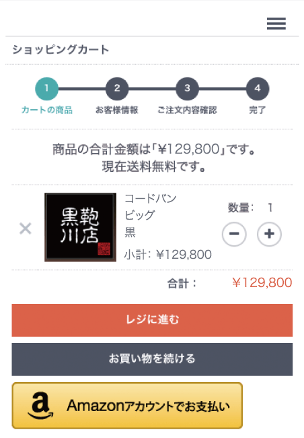Pay with Amazonアカウントでお支払い button
The height and width of the screenshot is (438, 304).
[127, 405]
